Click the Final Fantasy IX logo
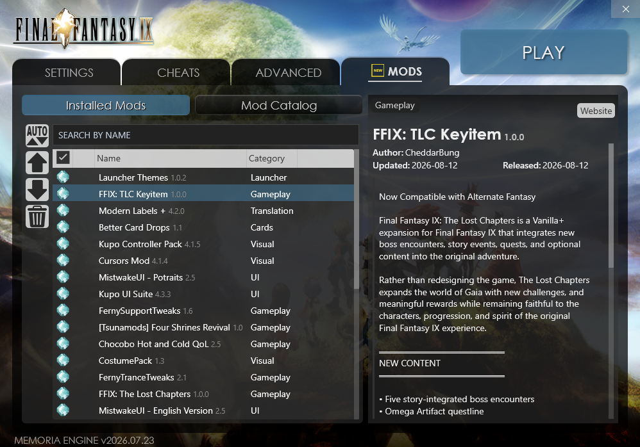The height and width of the screenshot is (447, 640). click(83, 29)
